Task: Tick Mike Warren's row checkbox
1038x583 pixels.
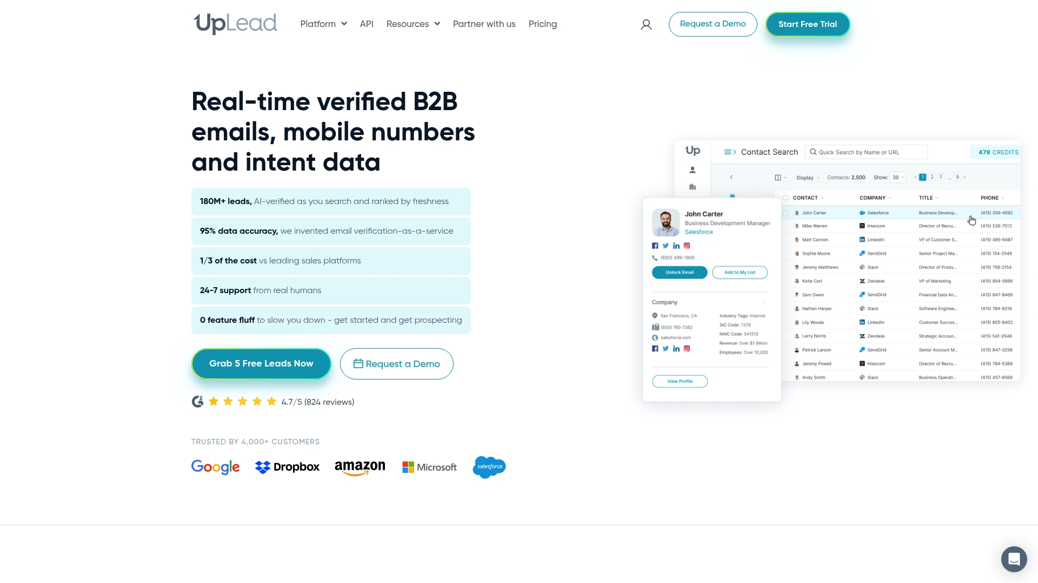Action: click(786, 226)
